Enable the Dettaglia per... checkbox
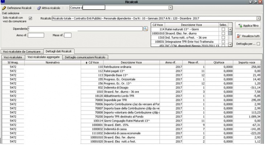The width and height of the screenshot is (265, 145). 258,44
